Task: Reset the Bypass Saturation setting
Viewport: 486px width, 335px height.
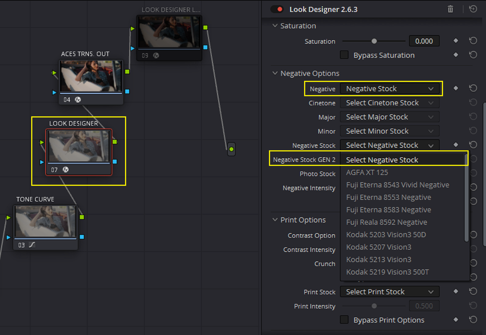Action: click(x=473, y=55)
